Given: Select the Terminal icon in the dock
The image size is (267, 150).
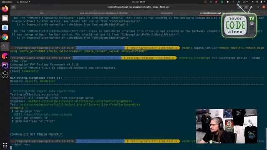Looking at the screenshot, I should [x=5, y=46].
